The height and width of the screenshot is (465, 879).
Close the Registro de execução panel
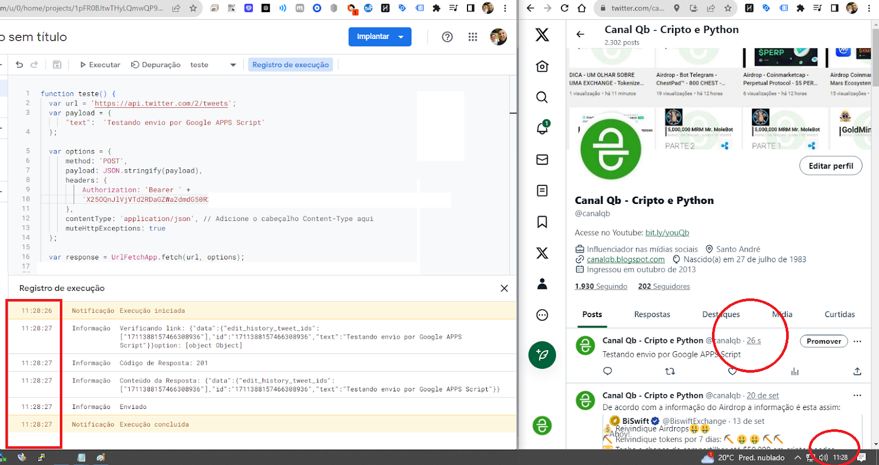(x=504, y=288)
